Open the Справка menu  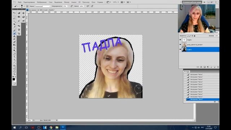pos(100,2)
